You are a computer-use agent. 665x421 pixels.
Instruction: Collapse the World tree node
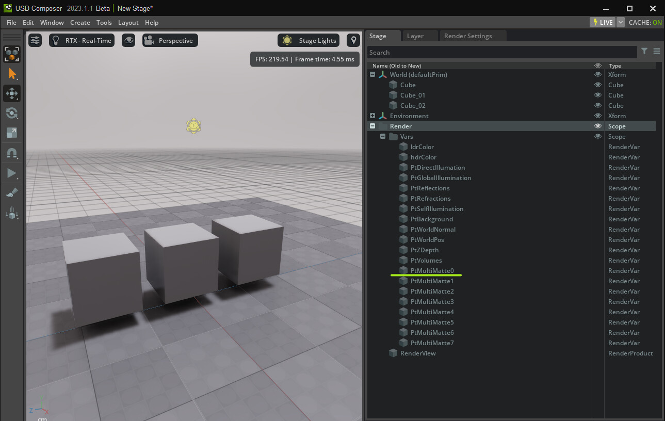click(x=372, y=74)
